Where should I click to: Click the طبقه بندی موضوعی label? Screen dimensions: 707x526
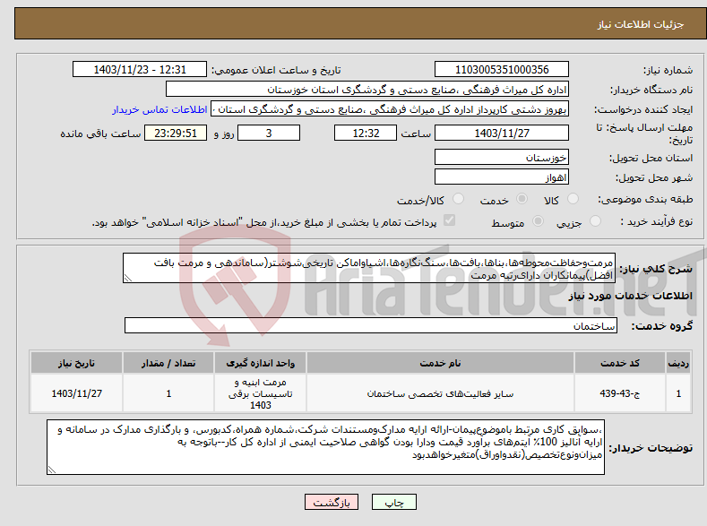coord(646,199)
